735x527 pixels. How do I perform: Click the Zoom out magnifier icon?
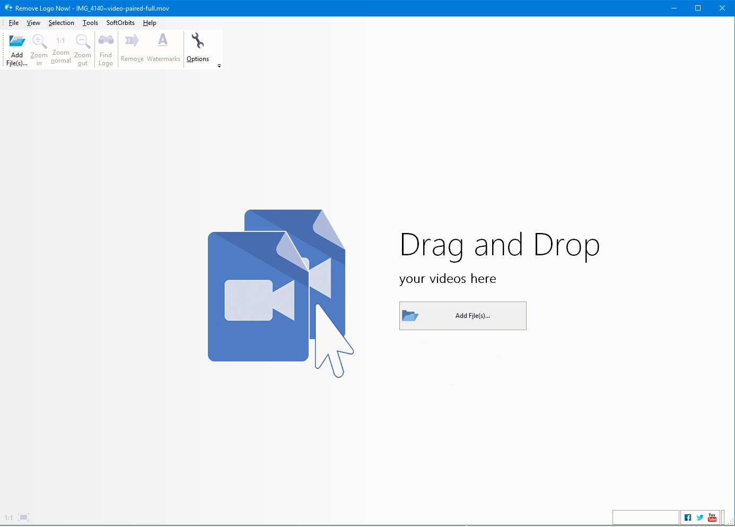[82, 41]
